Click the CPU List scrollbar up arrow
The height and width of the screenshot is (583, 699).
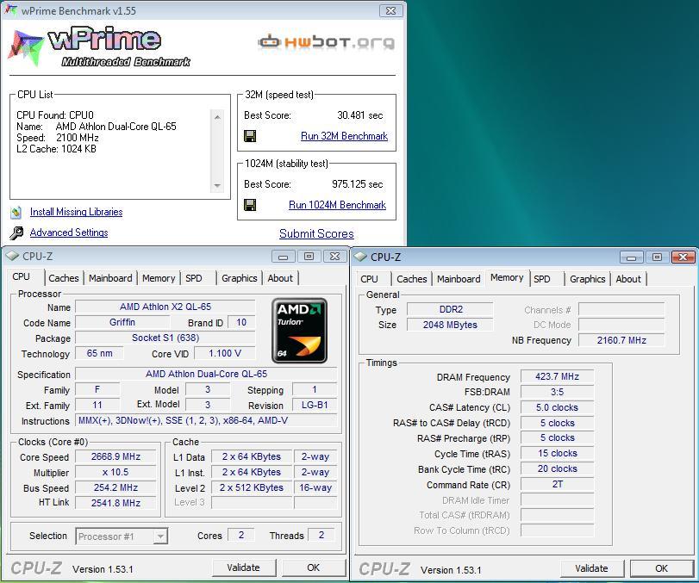(x=217, y=117)
